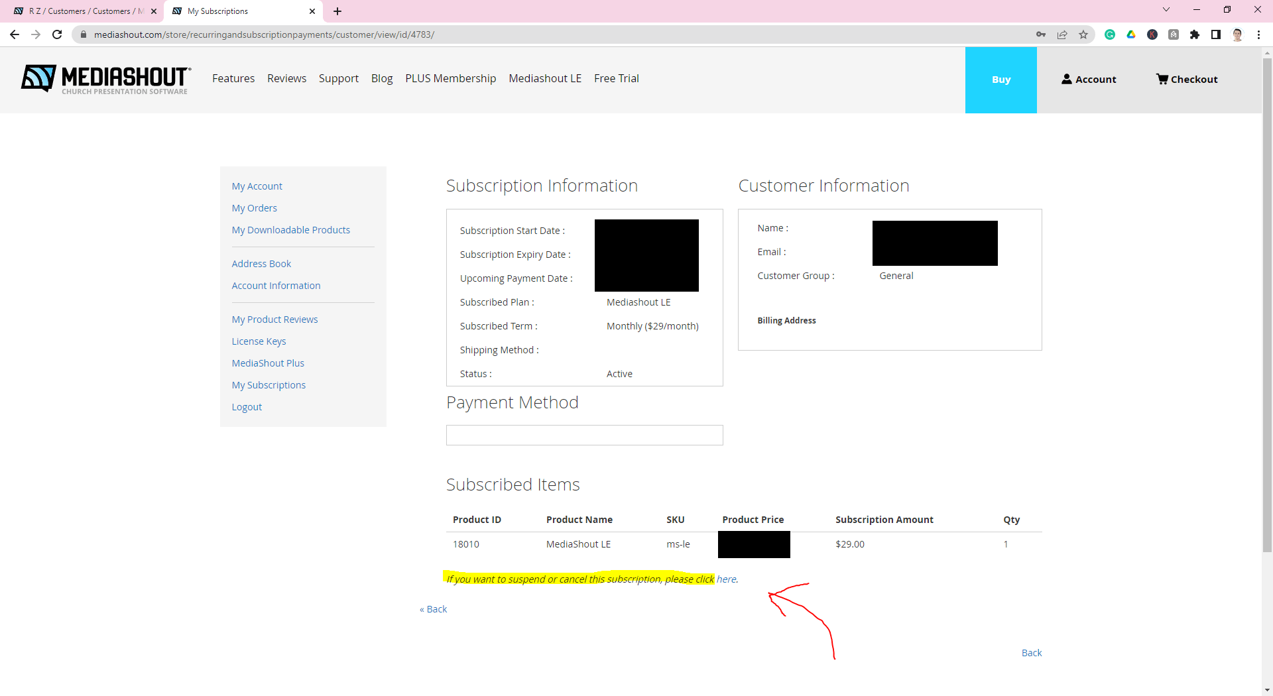
Task: Open My Product Reviews
Action: [x=274, y=319]
